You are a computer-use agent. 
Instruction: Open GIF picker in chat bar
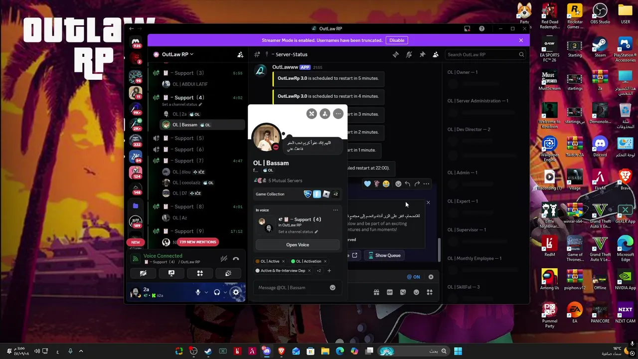390,292
